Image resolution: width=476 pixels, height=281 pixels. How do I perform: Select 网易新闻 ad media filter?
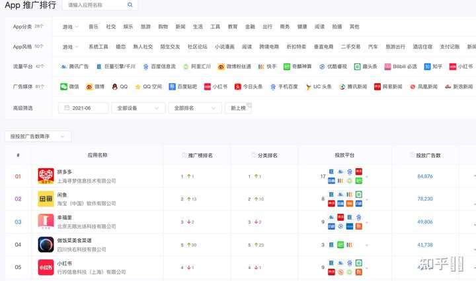point(388,86)
